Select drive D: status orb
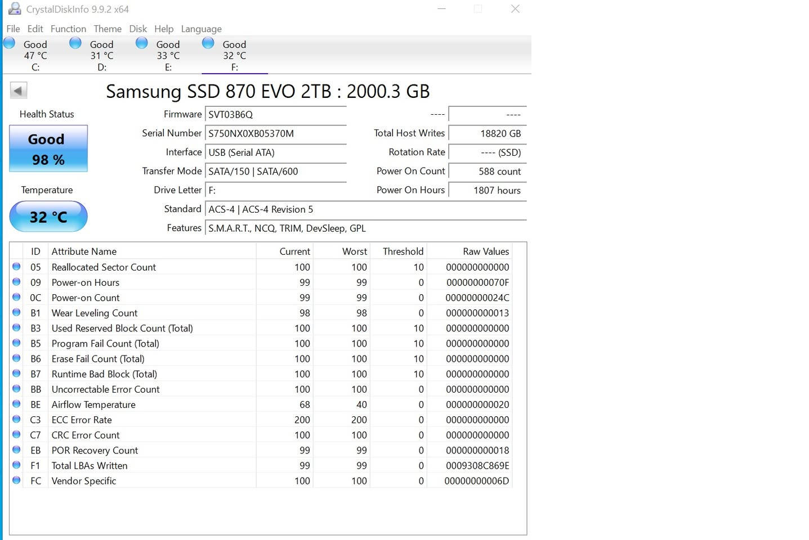The height and width of the screenshot is (540, 809). (75, 43)
